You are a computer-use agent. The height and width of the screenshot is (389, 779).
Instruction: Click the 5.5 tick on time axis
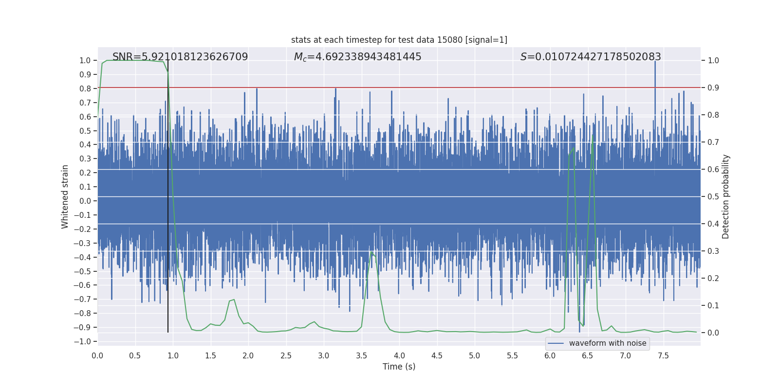tap(512, 355)
